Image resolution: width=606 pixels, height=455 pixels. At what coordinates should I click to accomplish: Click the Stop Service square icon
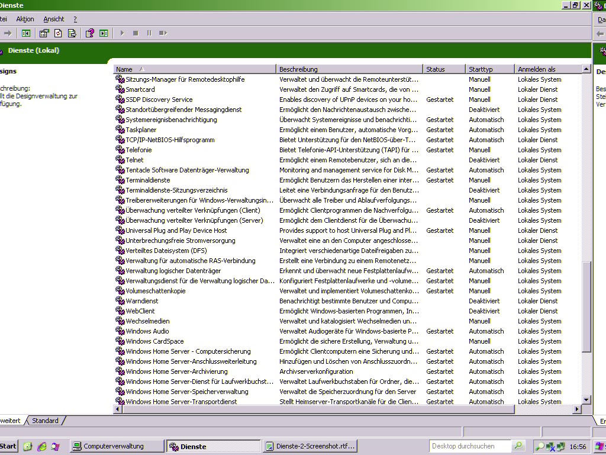[x=136, y=33]
